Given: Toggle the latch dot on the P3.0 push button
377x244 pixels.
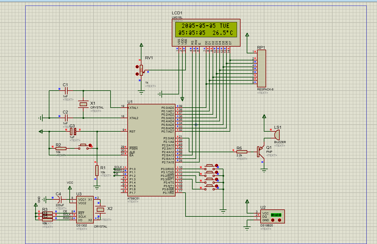Looking at the screenshot, I should click(x=217, y=165).
